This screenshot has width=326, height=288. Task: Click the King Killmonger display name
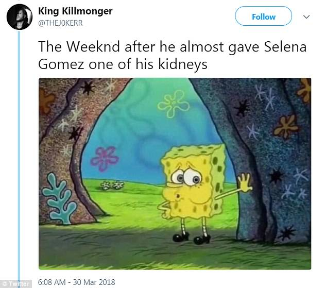[75, 11]
